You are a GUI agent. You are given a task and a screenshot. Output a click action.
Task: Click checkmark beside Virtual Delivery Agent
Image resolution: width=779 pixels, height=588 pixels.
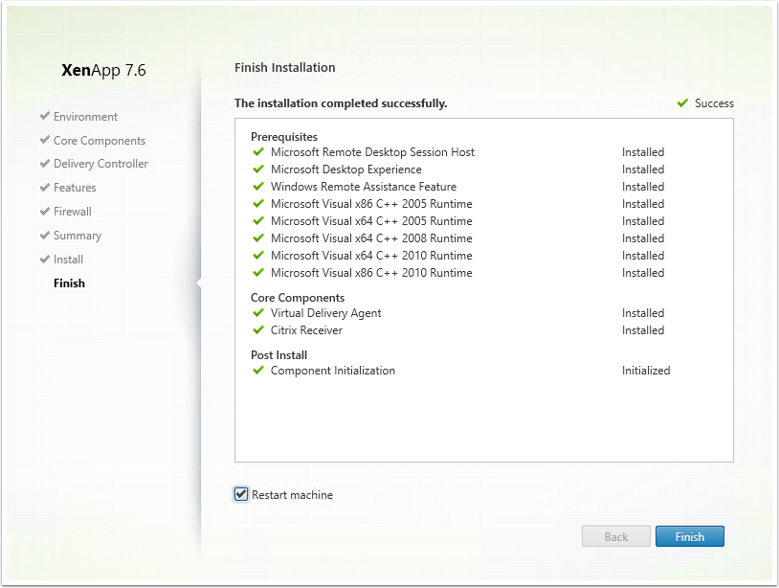tap(258, 312)
